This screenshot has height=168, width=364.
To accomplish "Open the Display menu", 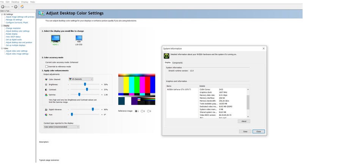I will pos(25,2).
